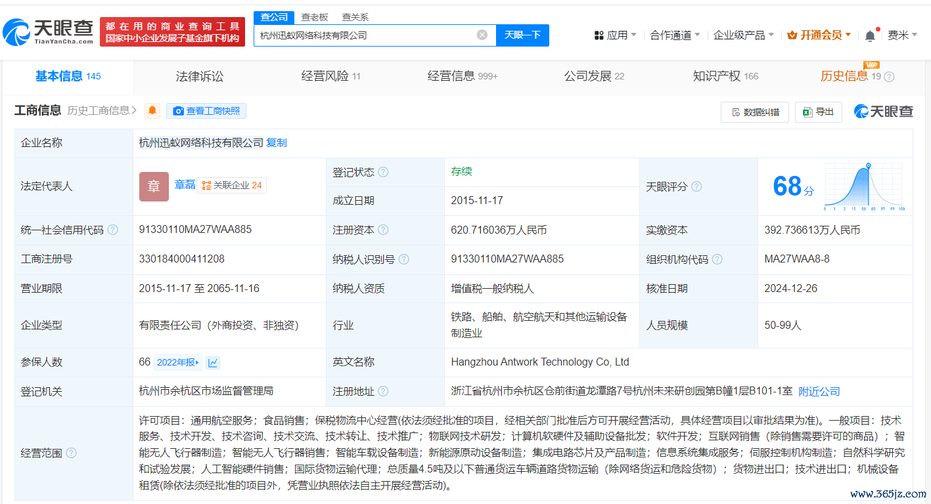Screen dimensions: 931x504
Task: Click the establishment date 2015-11-17
Action: (477, 201)
